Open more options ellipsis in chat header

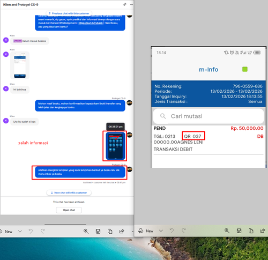click(x=131, y=4)
